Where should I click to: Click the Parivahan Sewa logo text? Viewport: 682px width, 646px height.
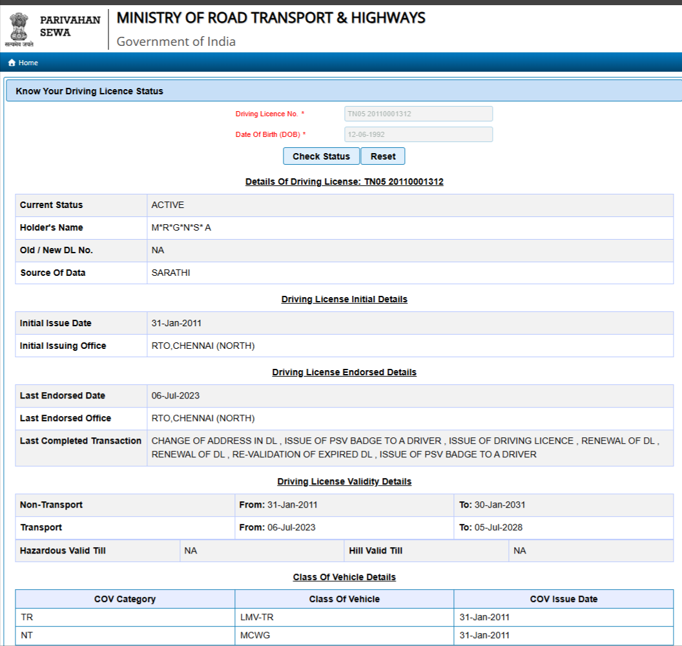pos(70,26)
